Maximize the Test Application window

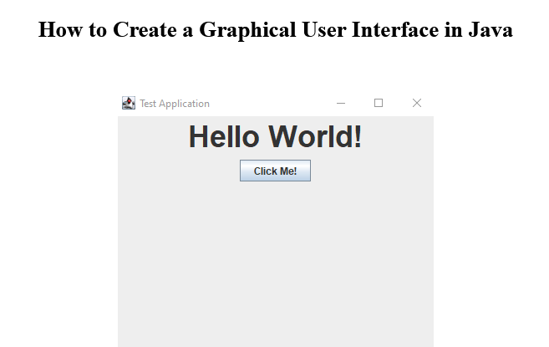coord(379,103)
